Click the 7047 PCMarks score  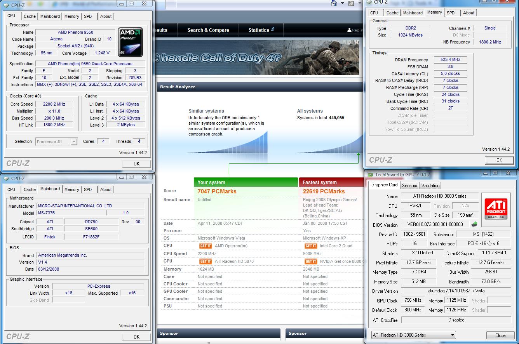click(217, 191)
